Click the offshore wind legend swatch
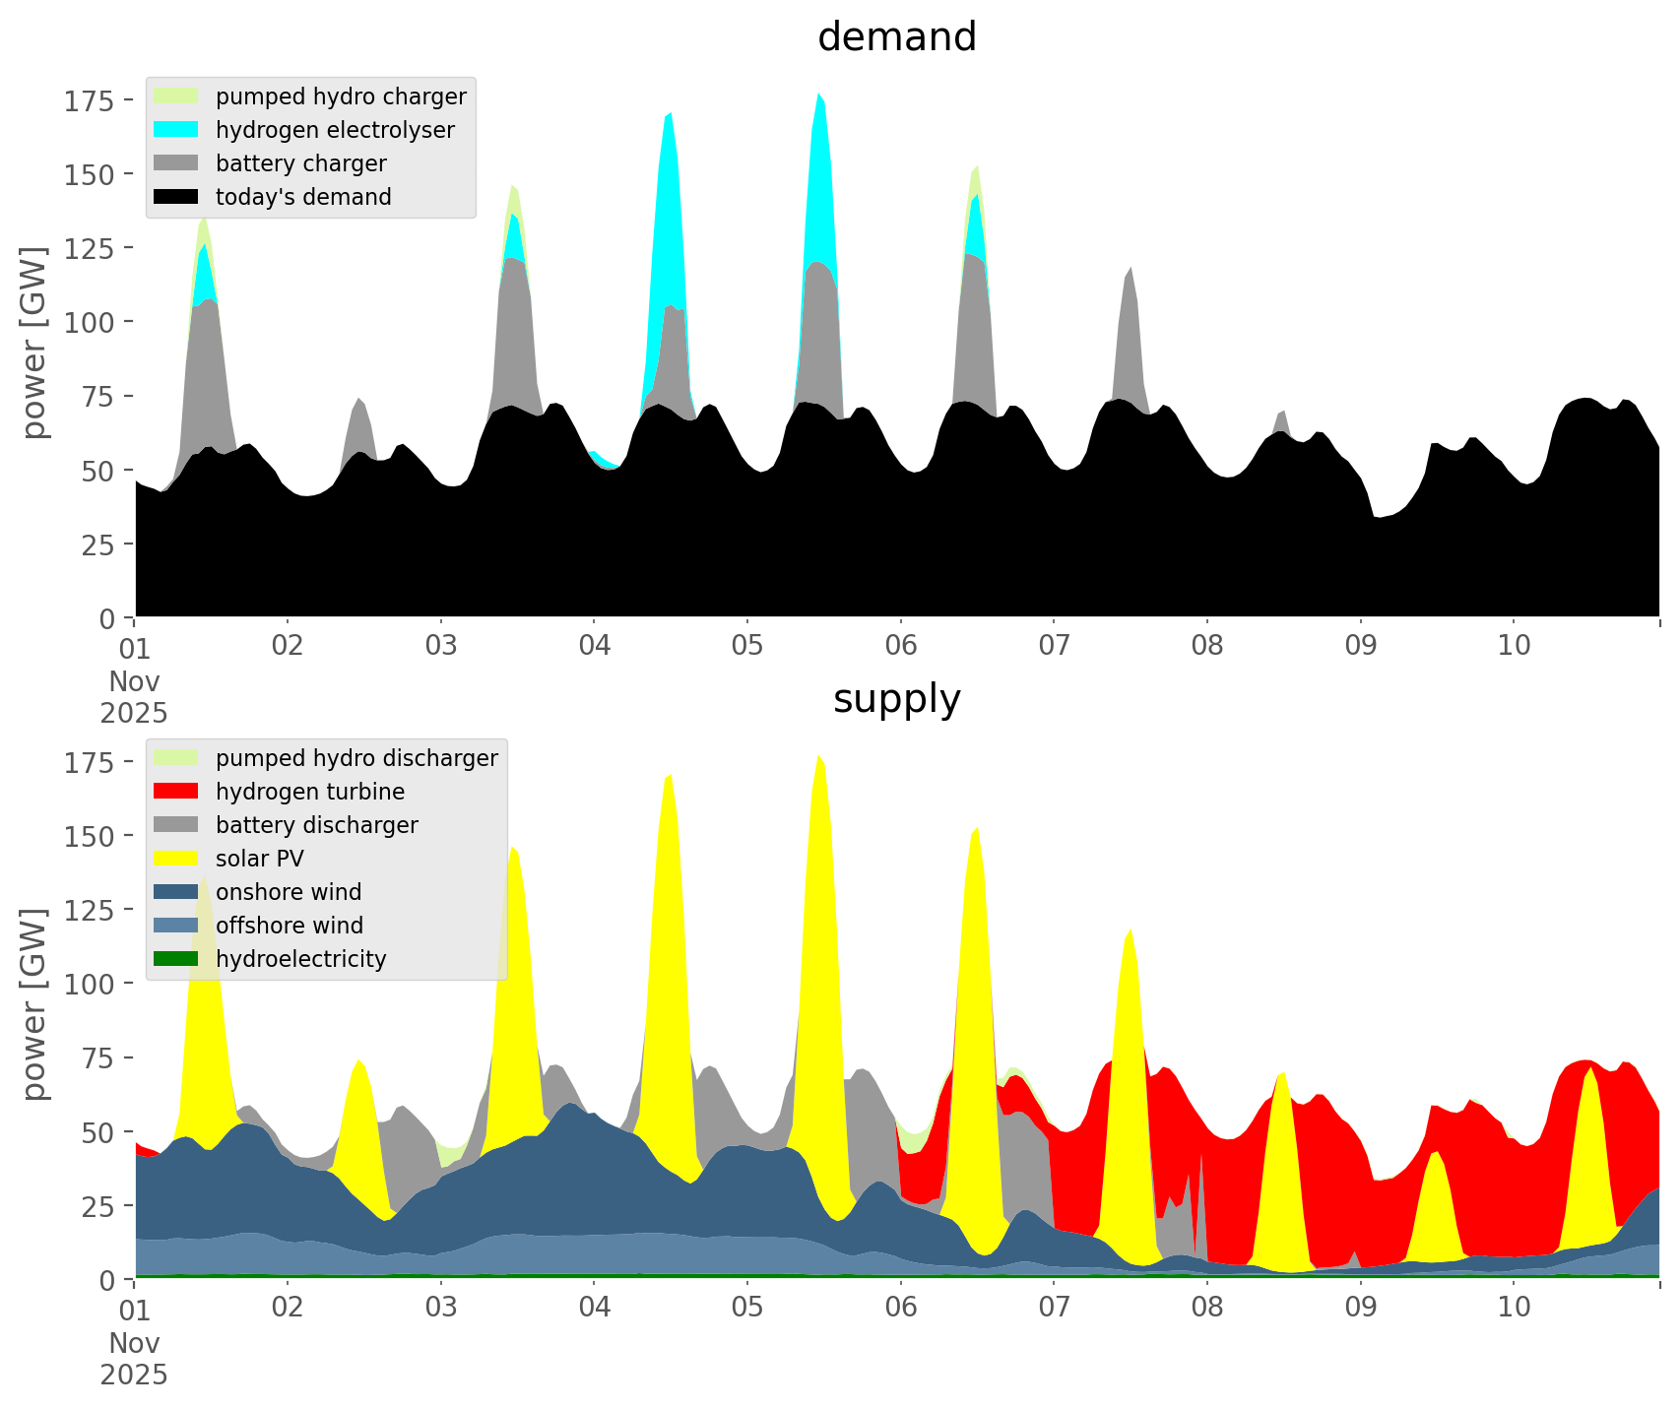This screenshot has width=1680, height=1409. click(x=176, y=926)
